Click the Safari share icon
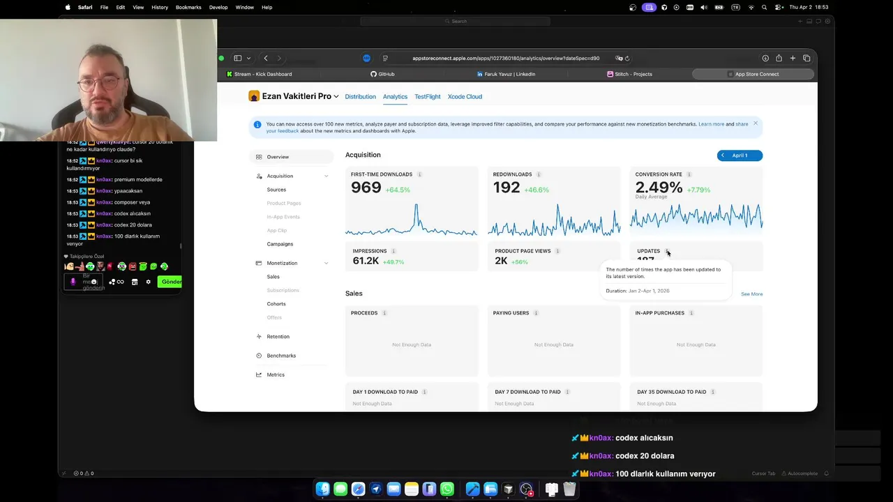893x502 pixels. (779, 59)
